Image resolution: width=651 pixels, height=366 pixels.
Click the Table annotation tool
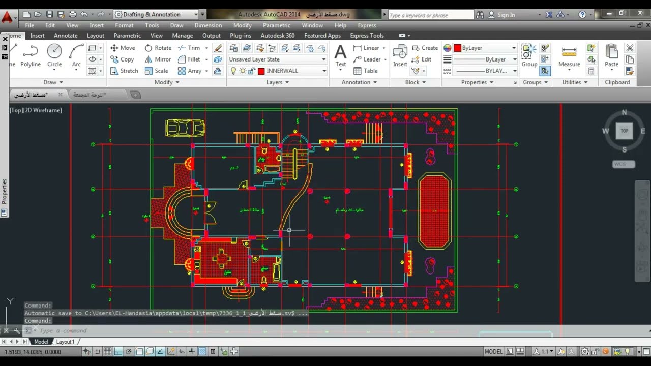366,71
